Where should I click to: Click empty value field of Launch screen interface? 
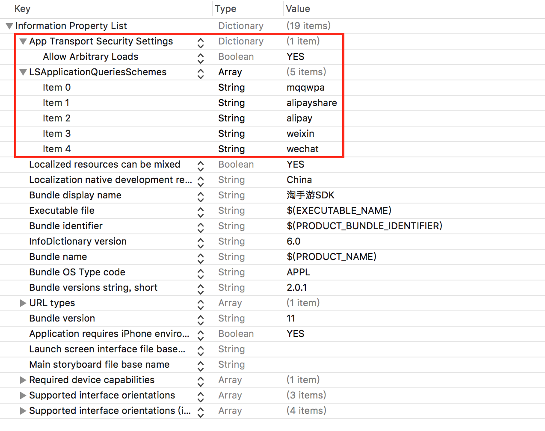click(x=414, y=349)
